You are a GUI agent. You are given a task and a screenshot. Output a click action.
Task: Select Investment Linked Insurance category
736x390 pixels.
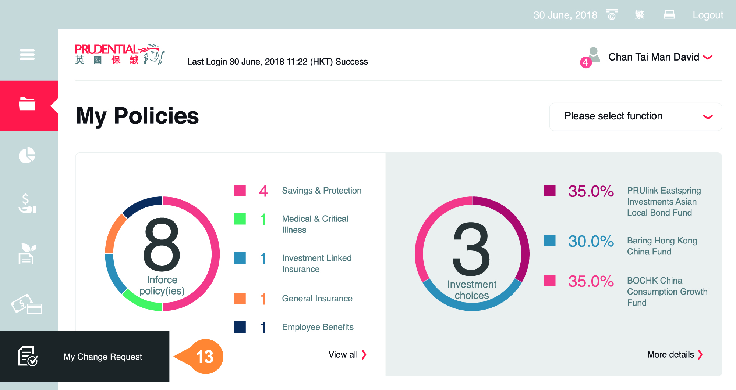[317, 263]
